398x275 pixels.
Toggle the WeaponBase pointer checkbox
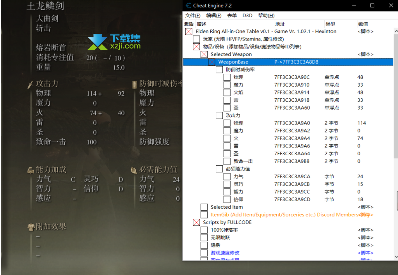point(211,62)
